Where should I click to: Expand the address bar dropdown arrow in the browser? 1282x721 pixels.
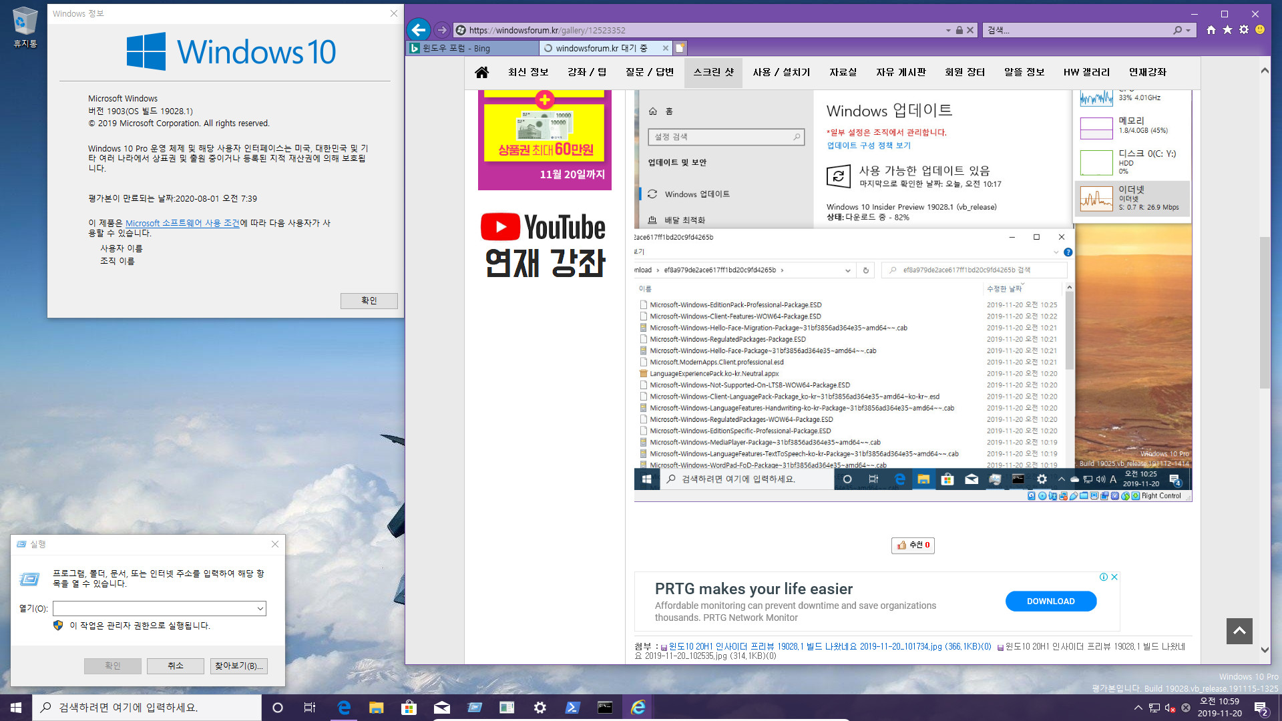coord(948,30)
